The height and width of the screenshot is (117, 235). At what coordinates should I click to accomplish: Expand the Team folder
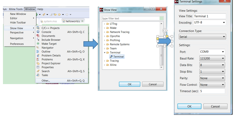click(x=105, y=48)
